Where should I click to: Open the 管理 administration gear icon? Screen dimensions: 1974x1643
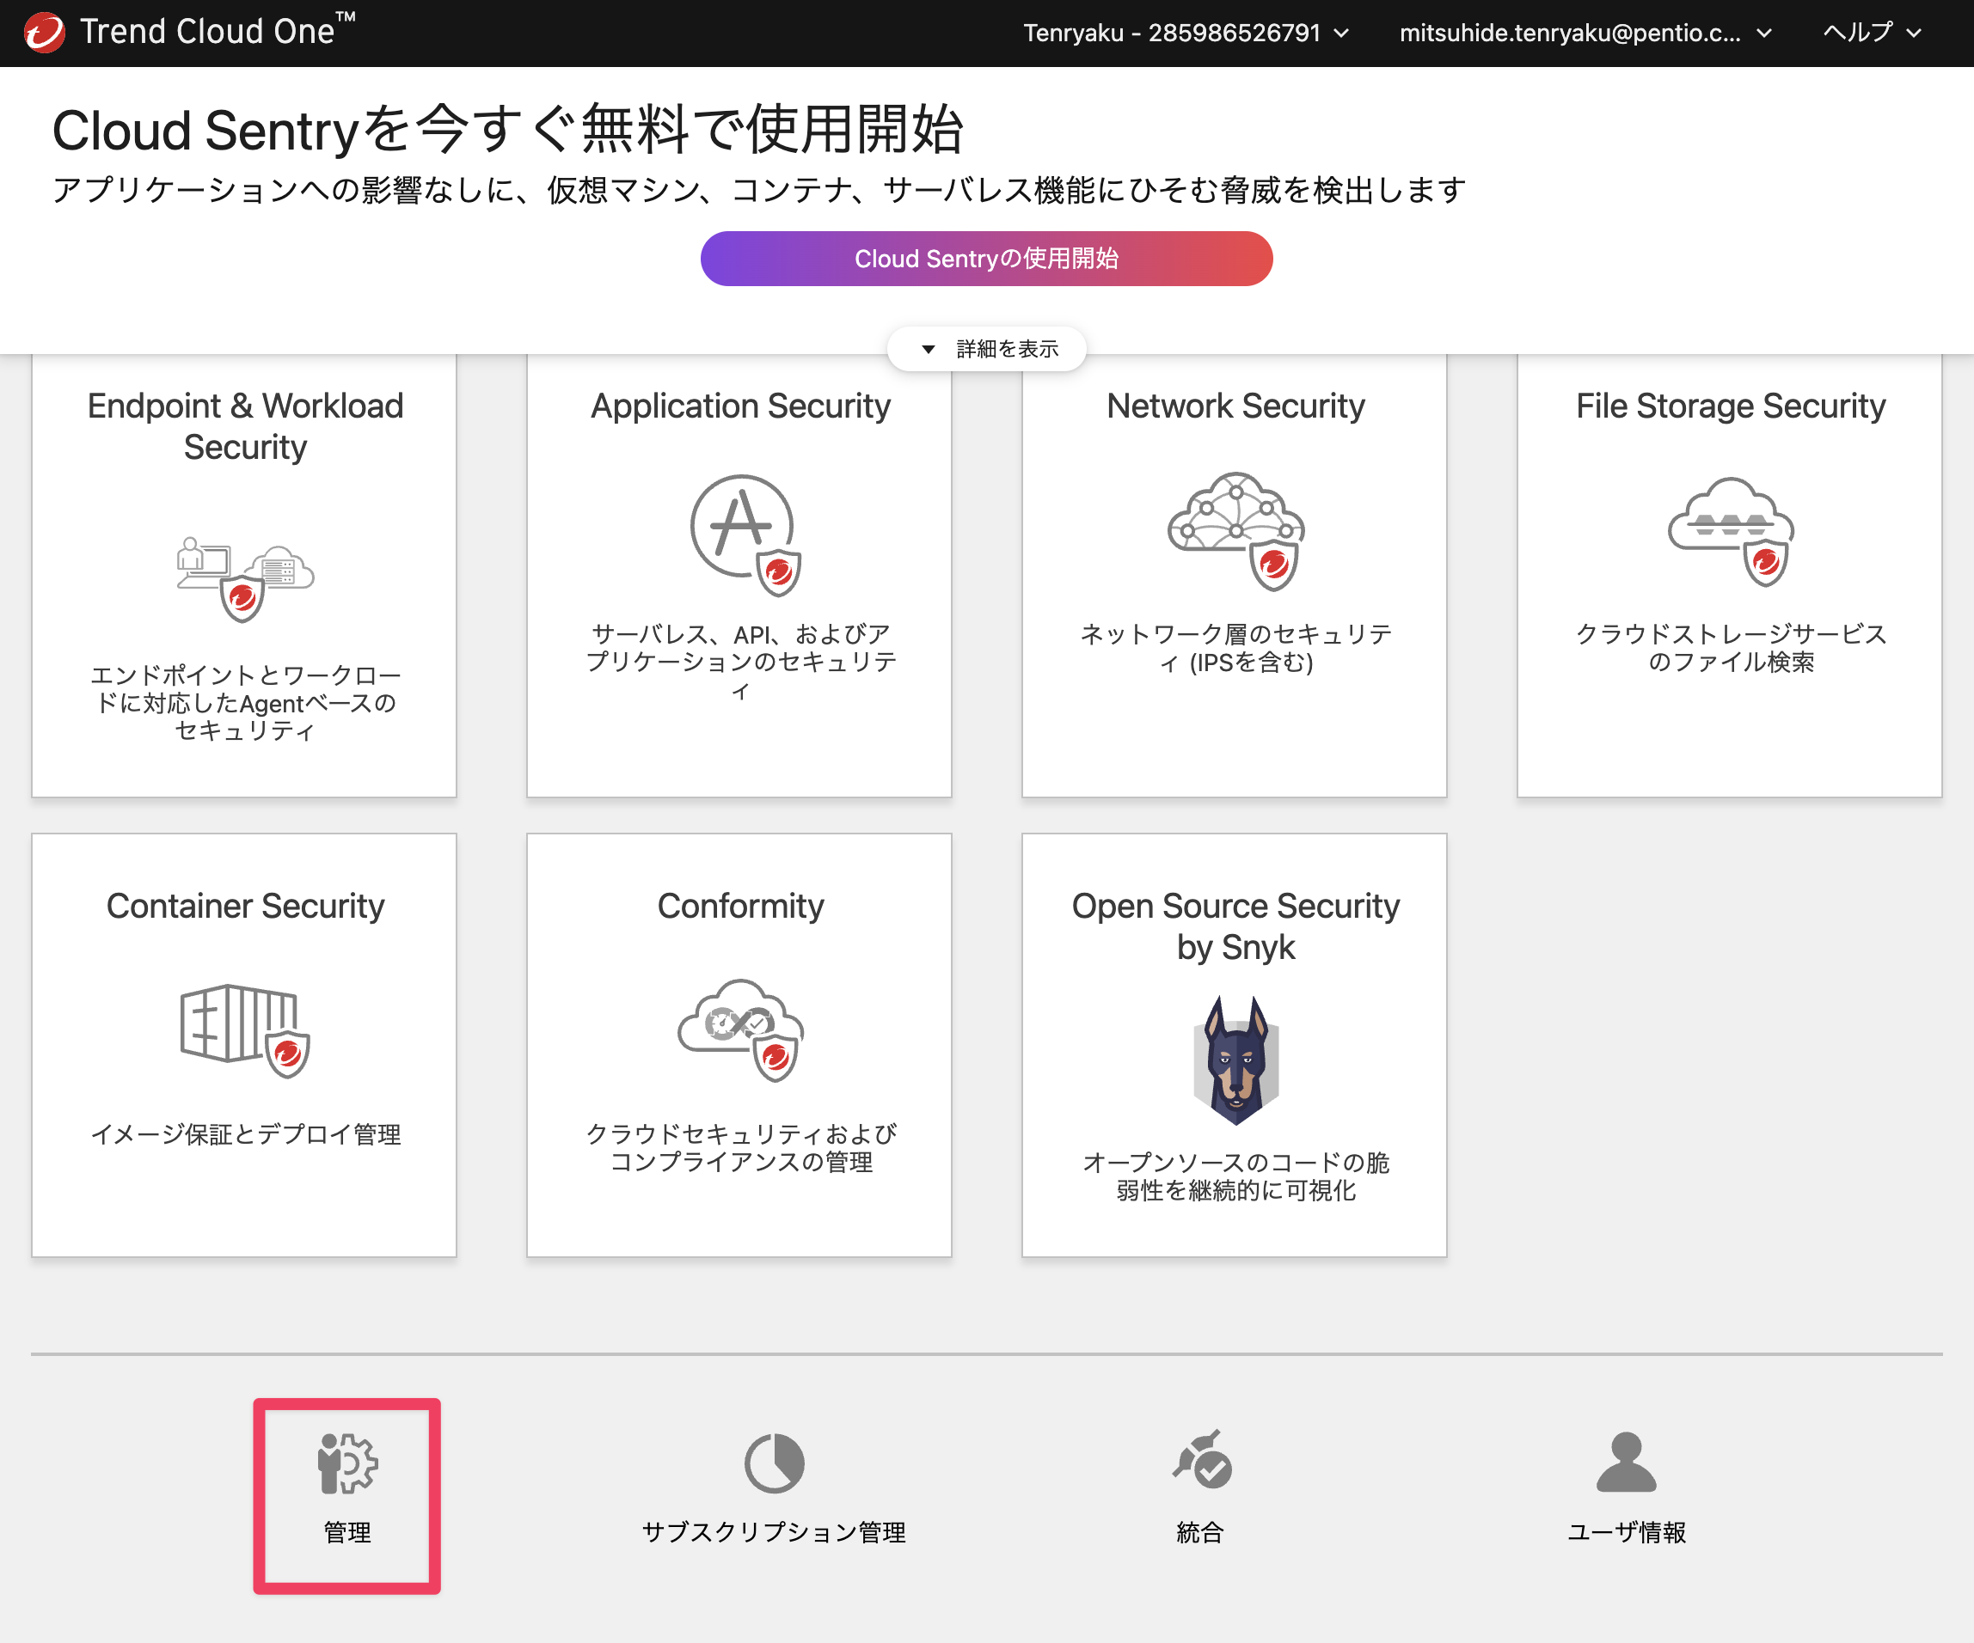point(346,1463)
